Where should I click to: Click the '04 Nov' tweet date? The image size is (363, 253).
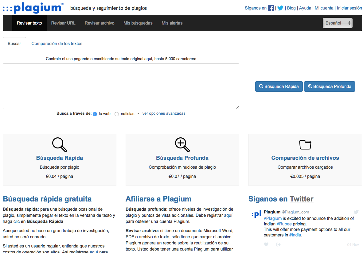(x=353, y=245)
